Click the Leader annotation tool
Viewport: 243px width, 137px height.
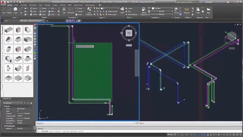tap(79, 11)
